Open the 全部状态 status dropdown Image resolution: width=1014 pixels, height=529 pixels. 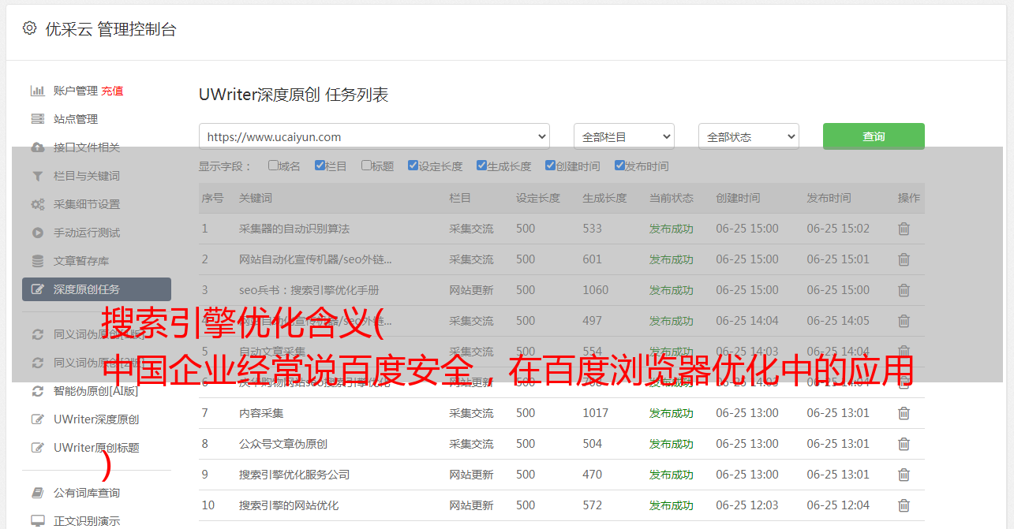point(749,136)
